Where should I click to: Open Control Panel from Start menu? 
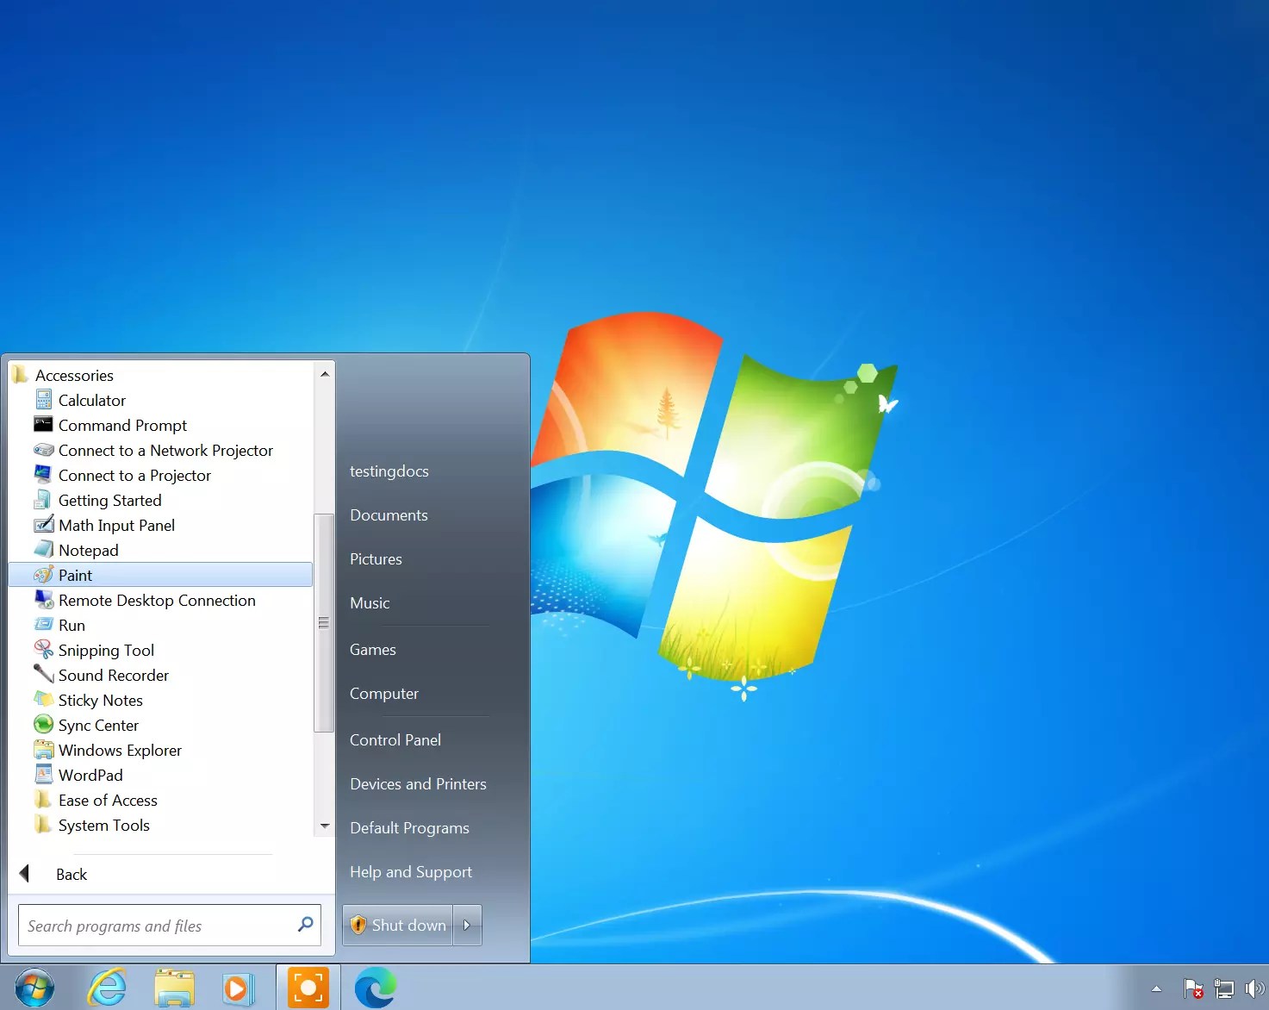click(395, 739)
